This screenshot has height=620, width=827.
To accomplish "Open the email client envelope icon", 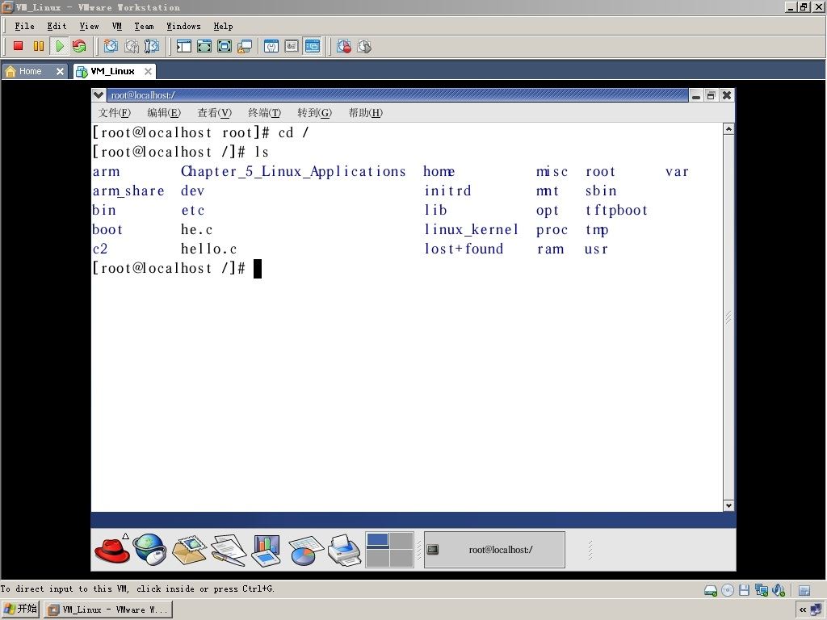I will click(189, 550).
